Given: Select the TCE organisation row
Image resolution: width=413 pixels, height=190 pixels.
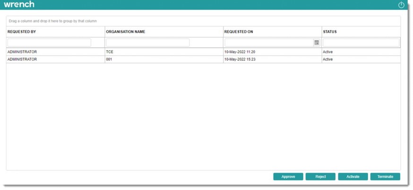Looking at the screenshot, I should point(110,52).
